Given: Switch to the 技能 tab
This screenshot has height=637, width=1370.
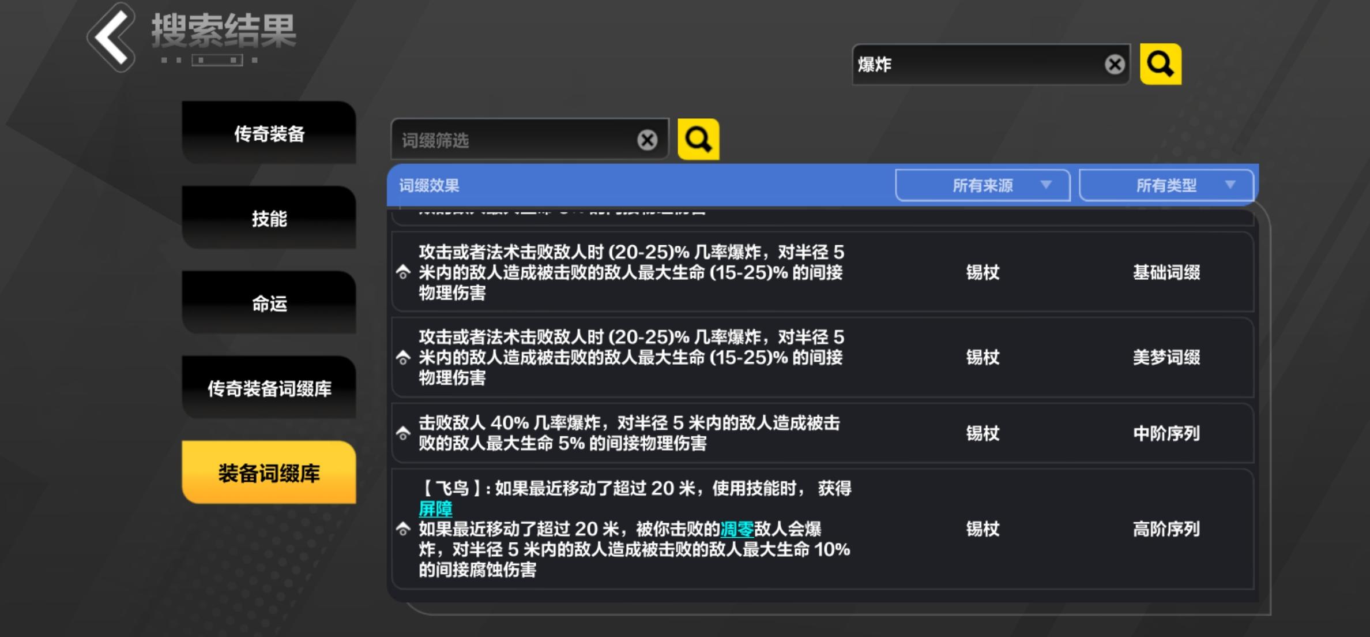Looking at the screenshot, I should (x=269, y=219).
